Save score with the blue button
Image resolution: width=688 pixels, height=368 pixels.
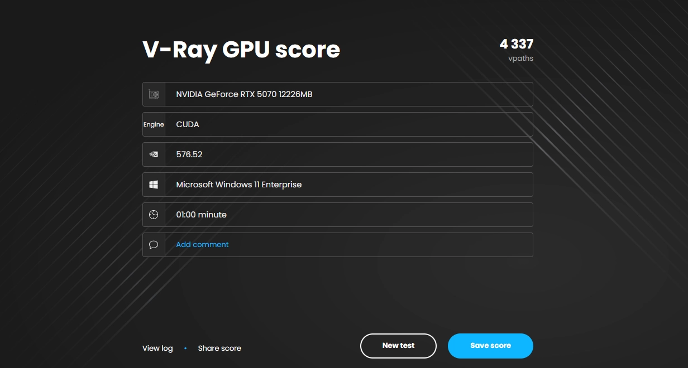pyautogui.click(x=490, y=346)
